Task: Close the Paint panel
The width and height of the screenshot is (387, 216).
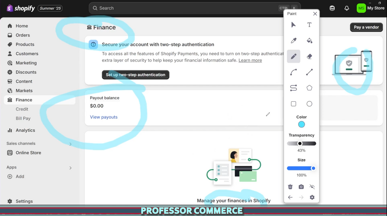Action: (315, 14)
